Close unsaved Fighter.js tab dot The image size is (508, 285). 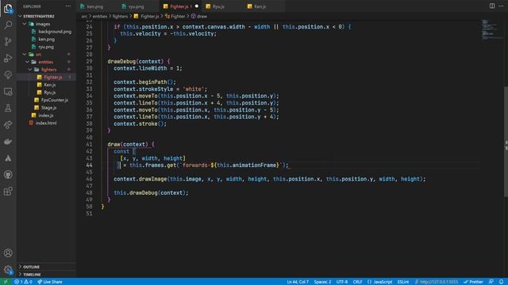coord(197,6)
